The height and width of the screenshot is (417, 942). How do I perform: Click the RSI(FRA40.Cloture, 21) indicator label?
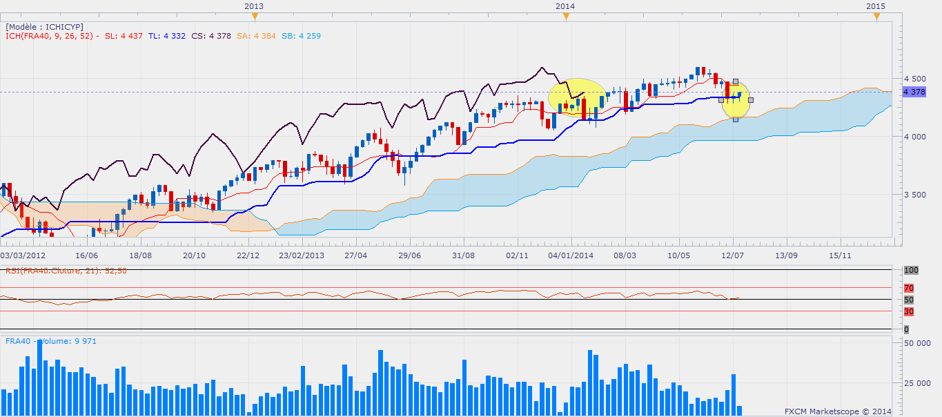pos(66,271)
